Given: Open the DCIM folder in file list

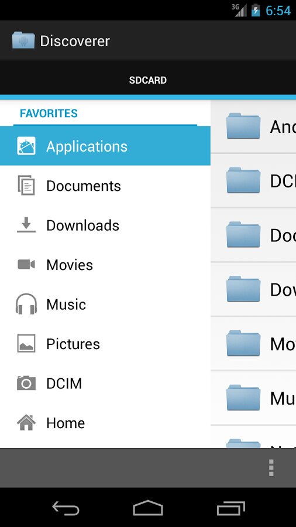Looking at the screenshot, I should [253, 181].
